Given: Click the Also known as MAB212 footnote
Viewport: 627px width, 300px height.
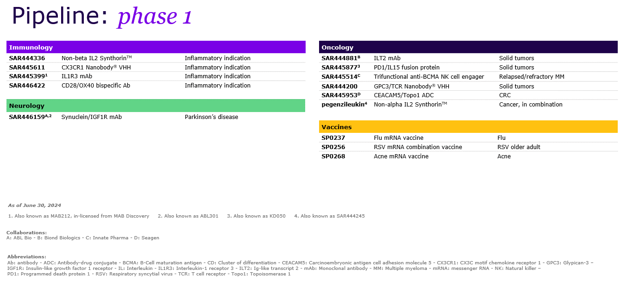Looking at the screenshot, I should [78, 216].
